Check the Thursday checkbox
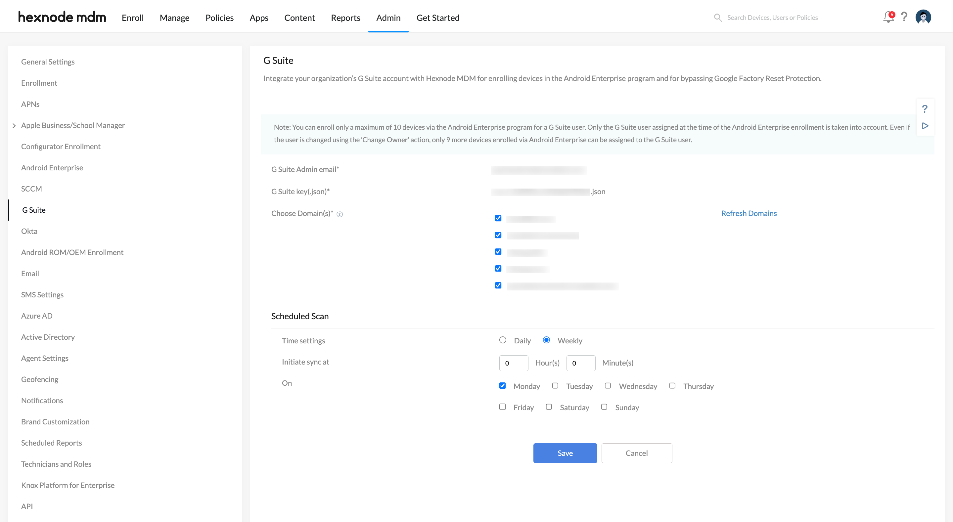The width and height of the screenshot is (953, 522). [672, 385]
